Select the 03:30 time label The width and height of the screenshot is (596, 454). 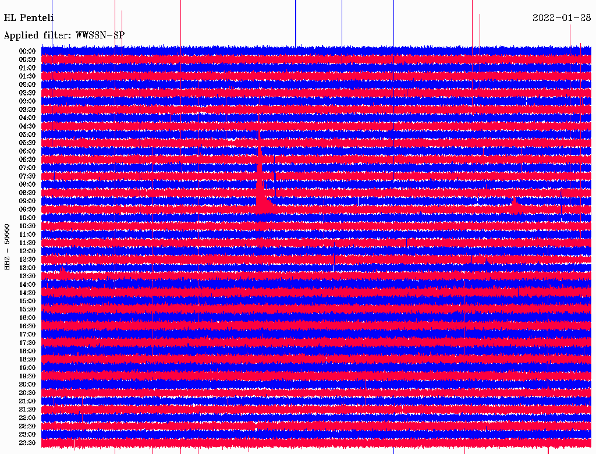[27, 109]
